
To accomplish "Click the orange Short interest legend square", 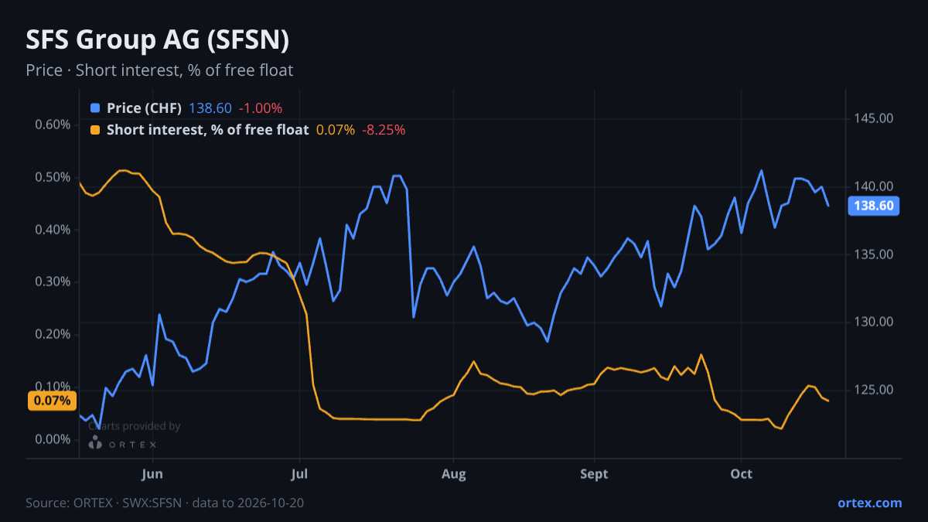I will [x=95, y=130].
